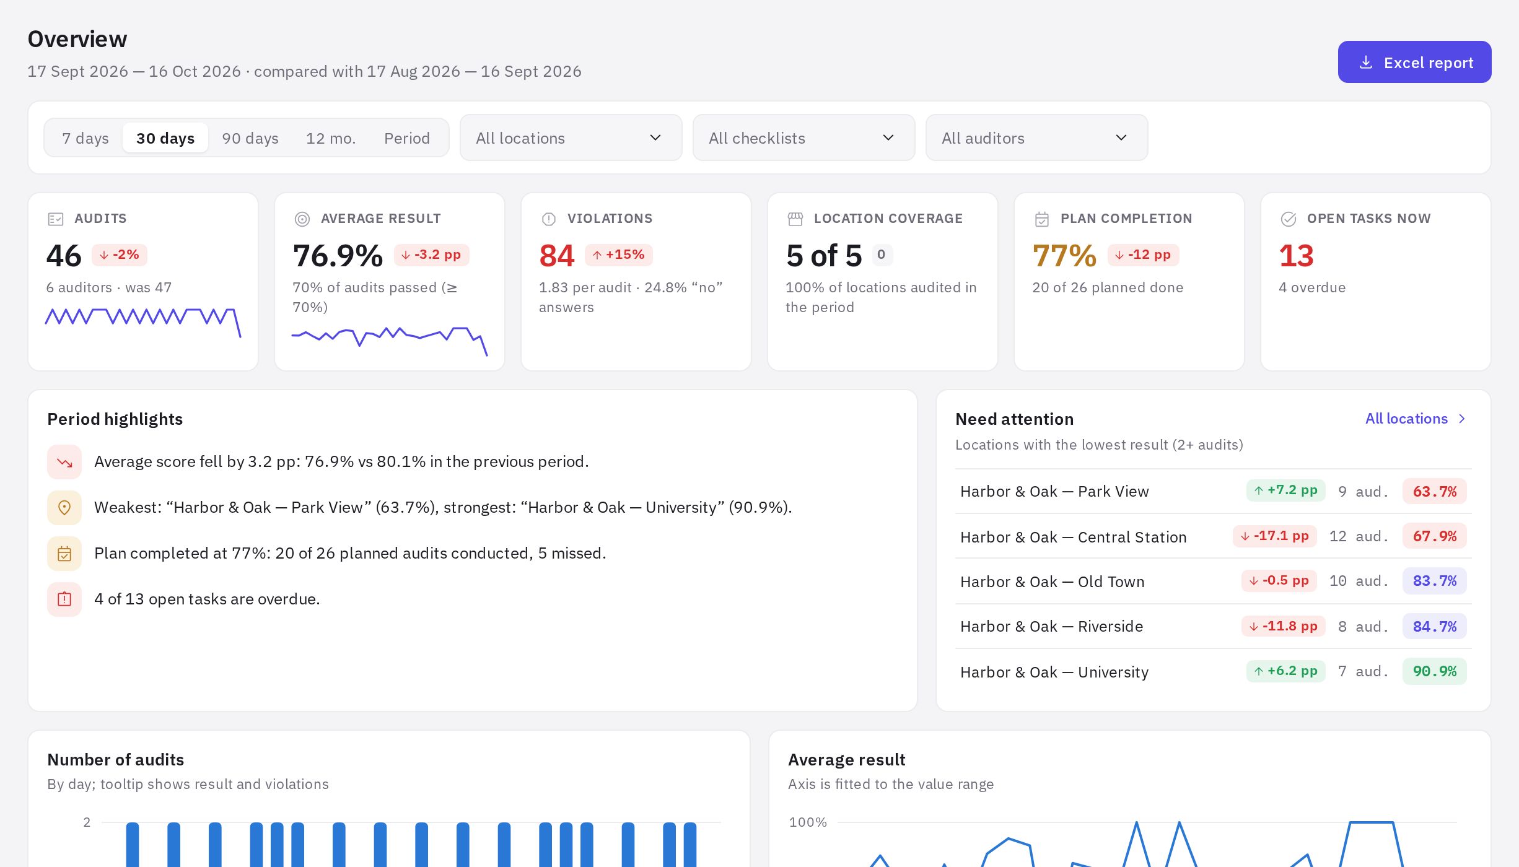Open the Harbor & Oak — Riverside row
Viewport: 1519px width, 867px height.
point(1213,626)
